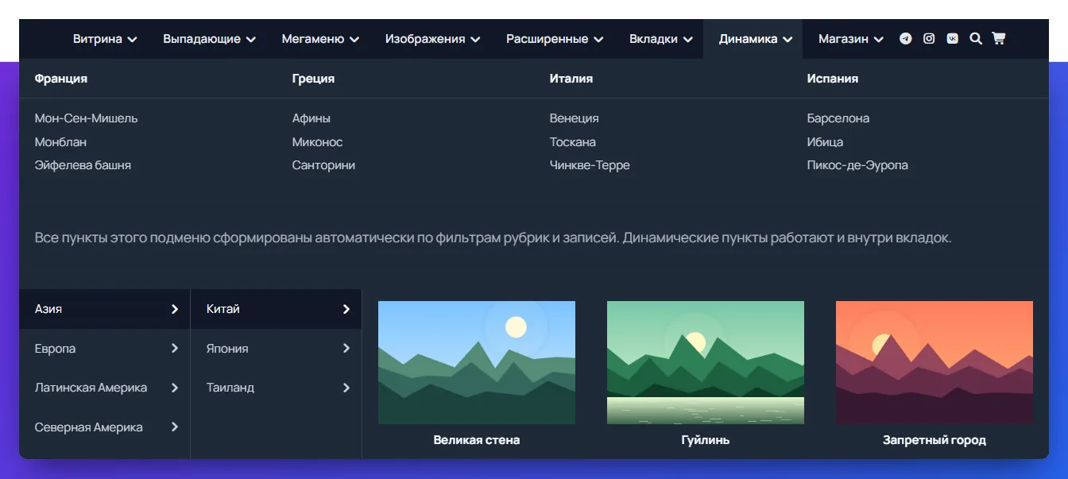Click the arrow next to Таиланд

click(346, 388)
